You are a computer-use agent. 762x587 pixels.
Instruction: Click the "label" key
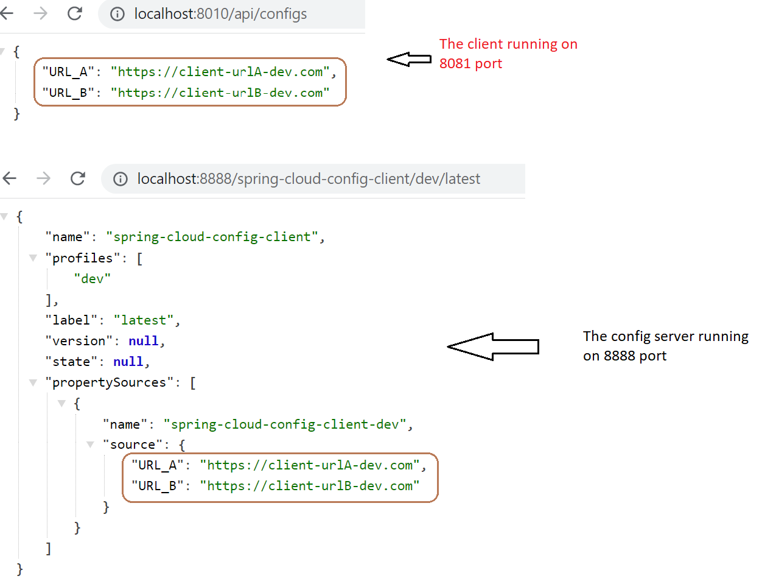pyautogui.click(x=71, y=320)
